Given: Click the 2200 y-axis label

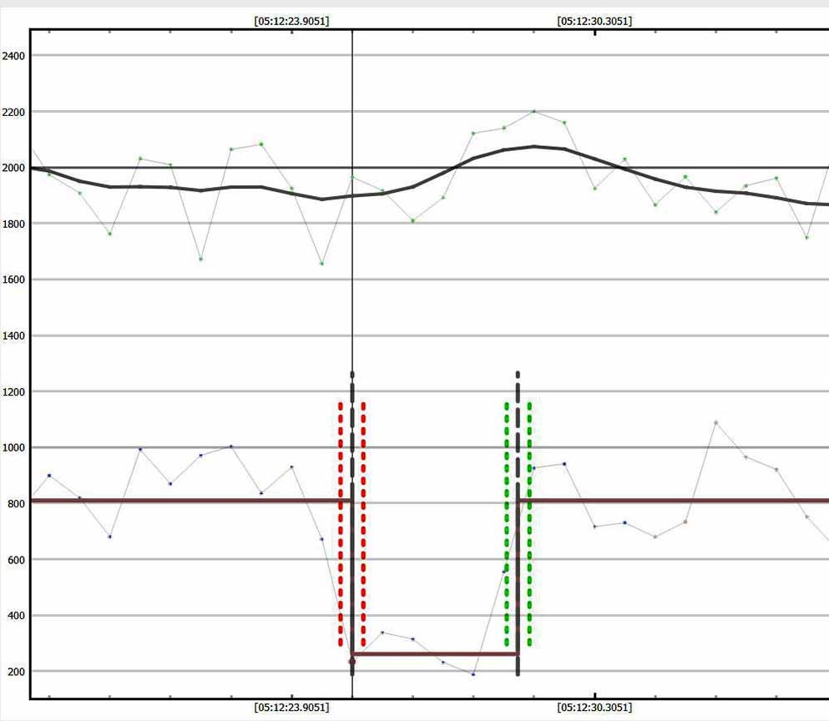Looking at the screenshot, I should point(13,112).
